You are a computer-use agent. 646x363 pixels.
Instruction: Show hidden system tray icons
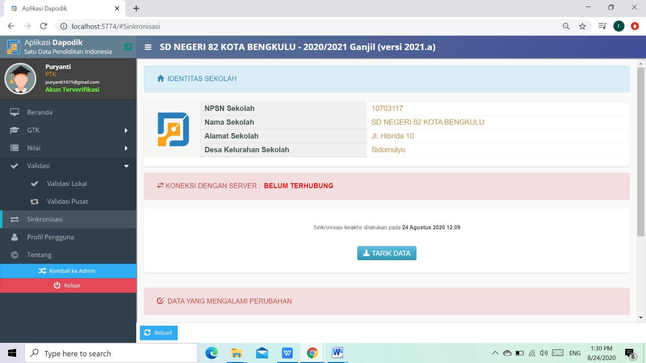click(495, 353)
